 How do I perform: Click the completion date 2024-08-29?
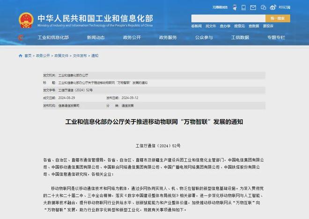66,98
